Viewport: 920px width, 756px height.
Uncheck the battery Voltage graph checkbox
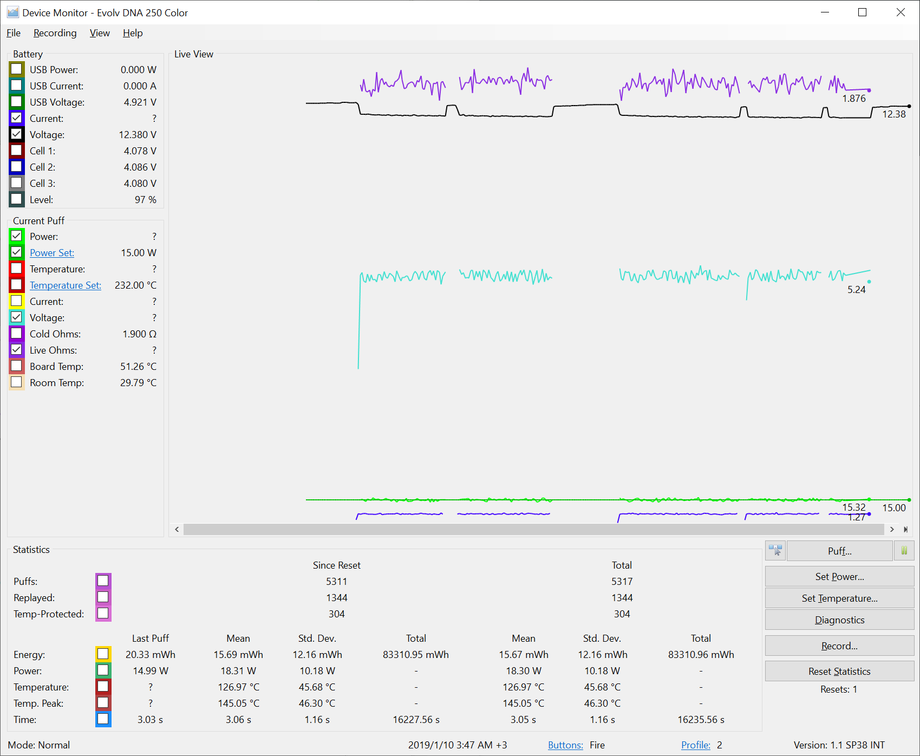click(17, 134)
